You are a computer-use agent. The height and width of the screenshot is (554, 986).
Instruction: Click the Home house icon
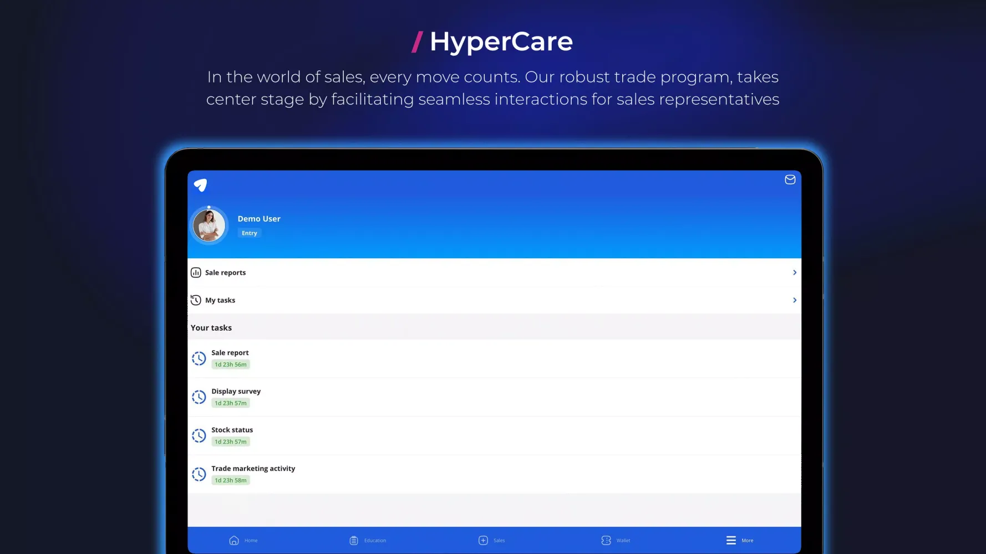pos(234,540)
